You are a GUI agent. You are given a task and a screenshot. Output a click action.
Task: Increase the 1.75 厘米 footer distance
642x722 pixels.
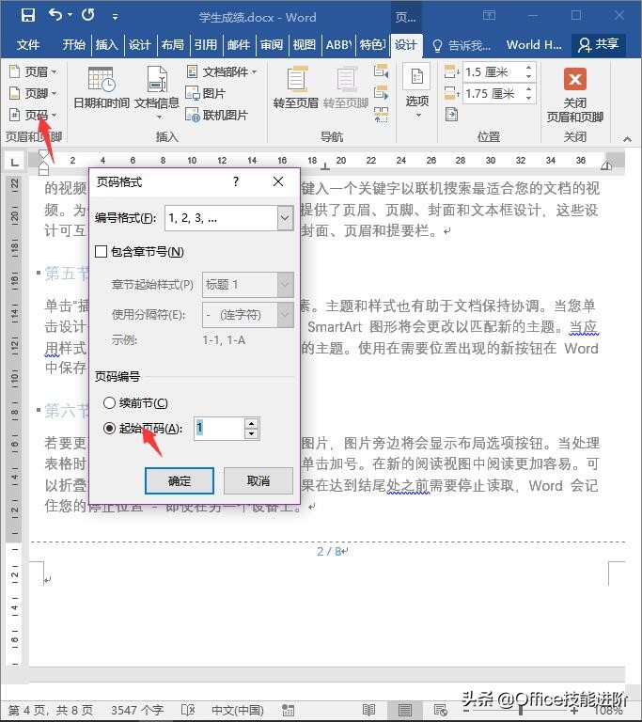pyautogui.click(x=528, y=89)
